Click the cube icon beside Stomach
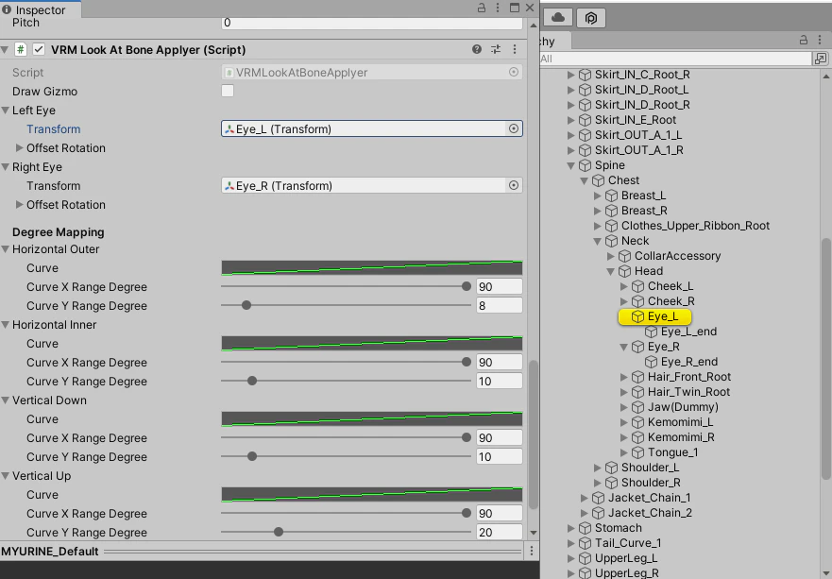 (x=585, y=528)
